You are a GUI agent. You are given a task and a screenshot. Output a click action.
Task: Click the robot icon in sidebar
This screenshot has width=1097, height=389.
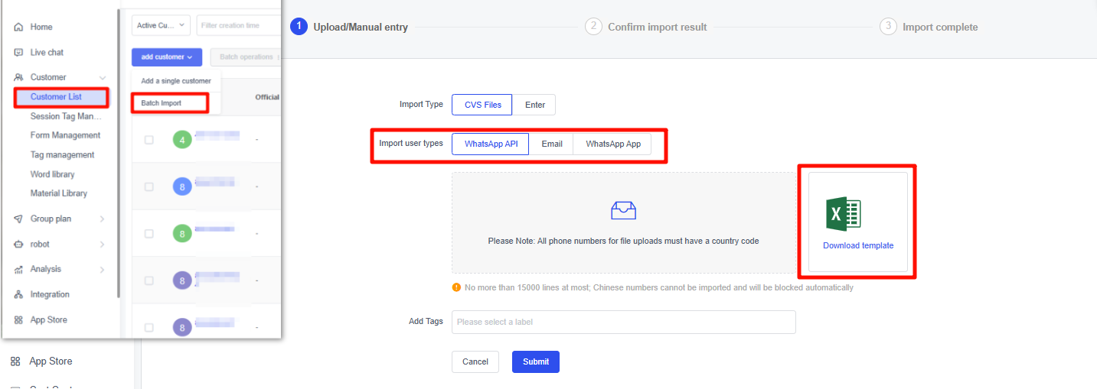click(x=18, y=245)
